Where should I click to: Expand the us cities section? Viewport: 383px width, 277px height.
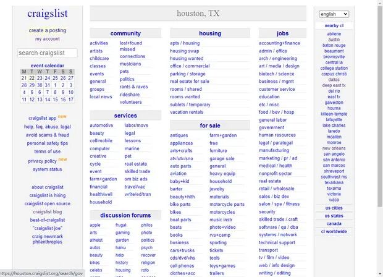[x=334, y=208]
